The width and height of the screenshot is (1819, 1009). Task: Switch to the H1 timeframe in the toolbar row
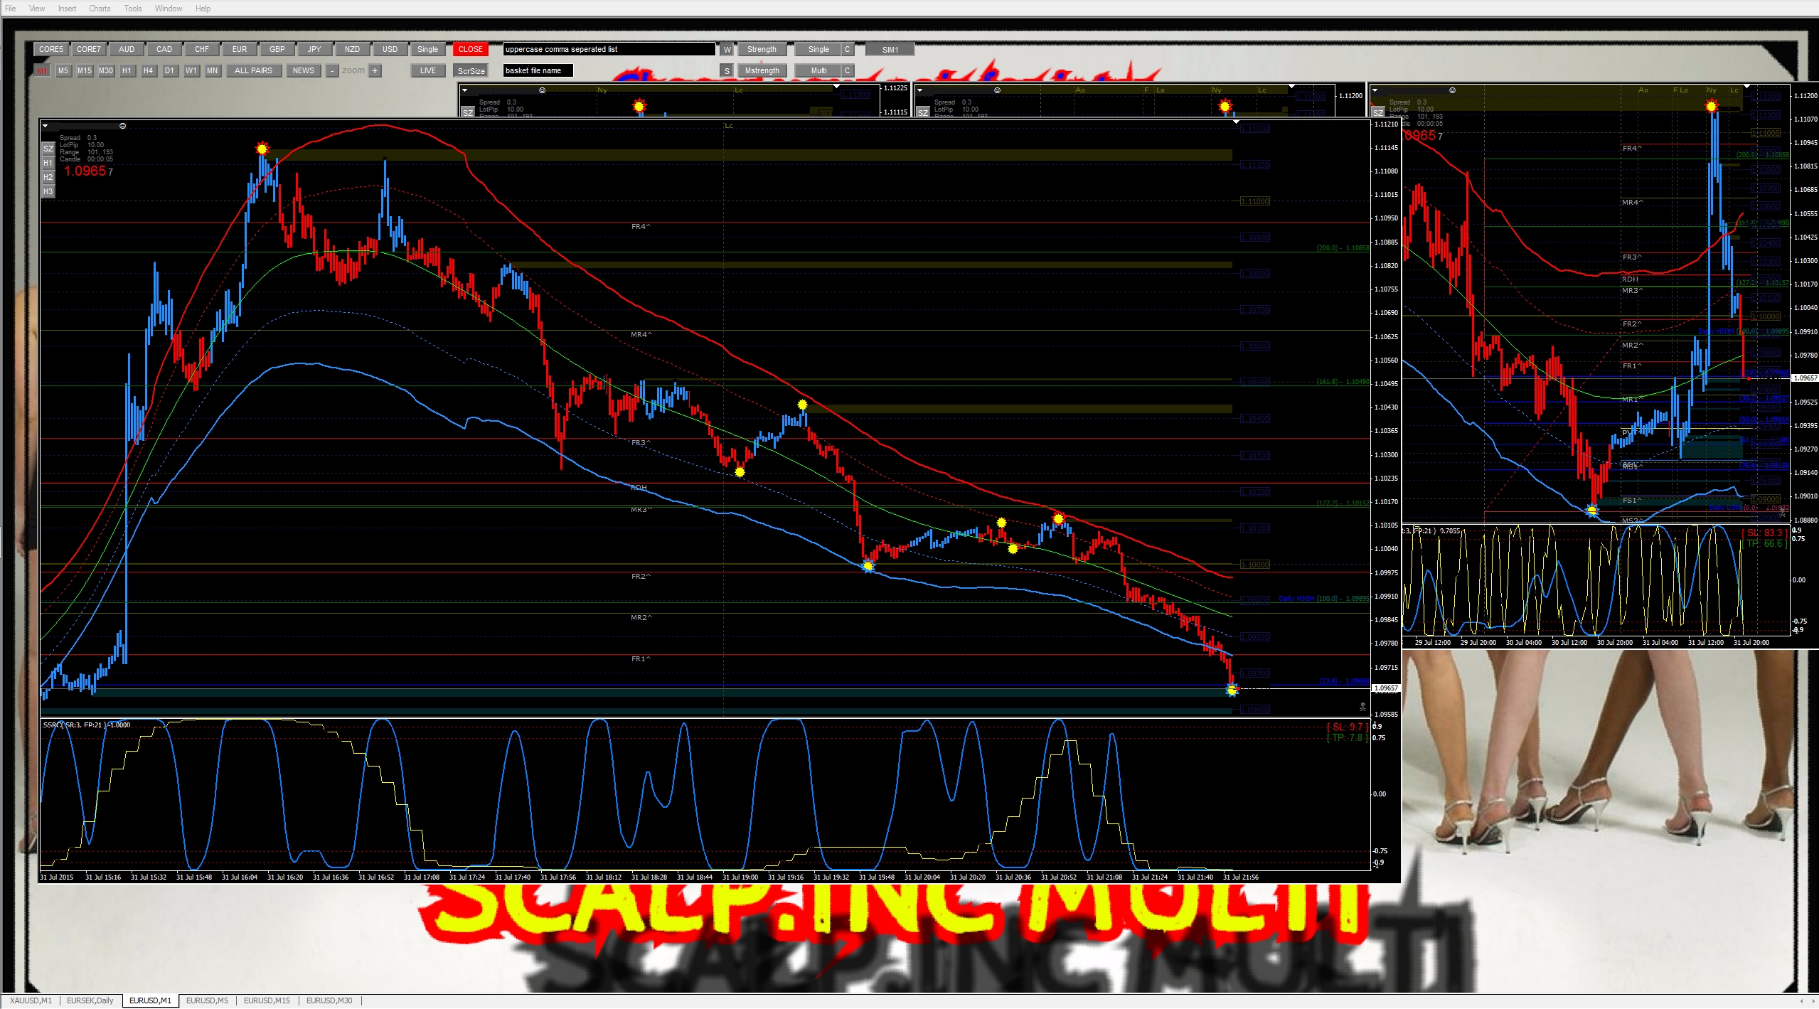[127, 70]
